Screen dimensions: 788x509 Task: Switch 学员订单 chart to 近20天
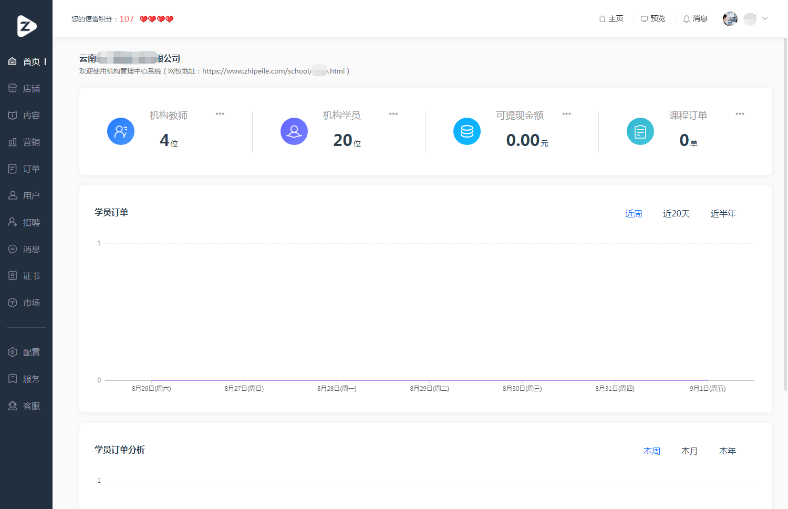pos(676,213)
